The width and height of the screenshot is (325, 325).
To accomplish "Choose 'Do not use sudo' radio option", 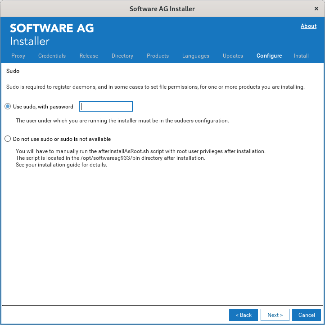I will click(x=8, y=139).
